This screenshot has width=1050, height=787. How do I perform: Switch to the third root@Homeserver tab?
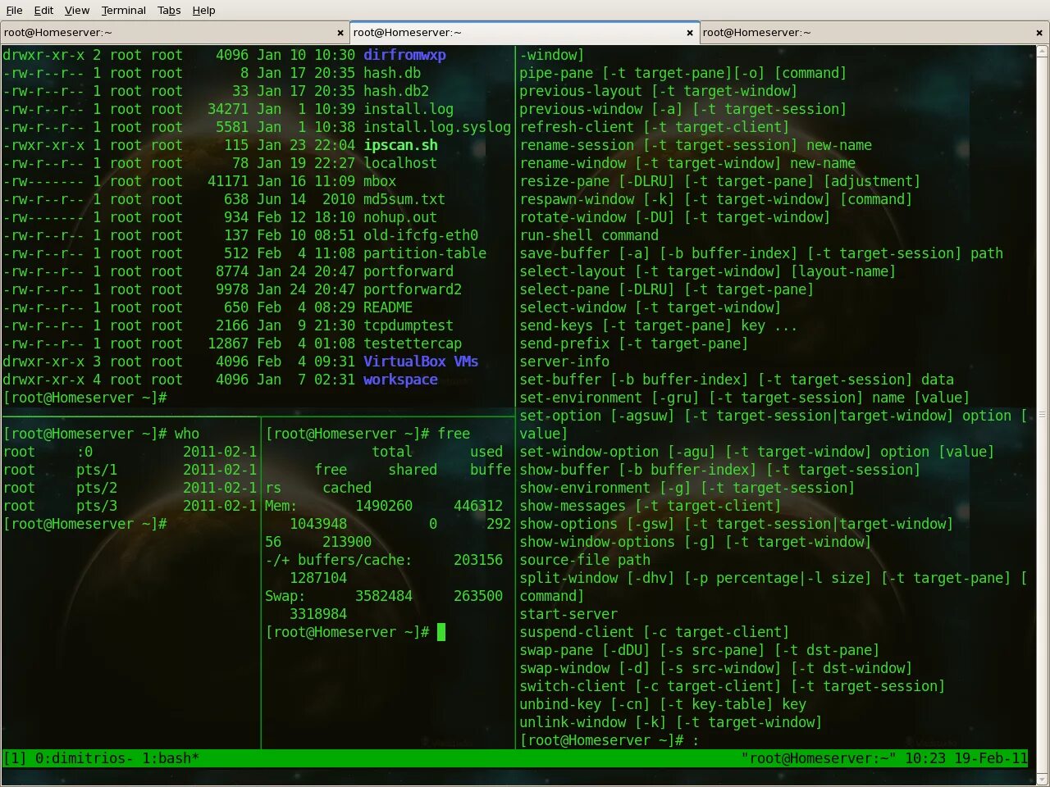click(x=874, y=33)
